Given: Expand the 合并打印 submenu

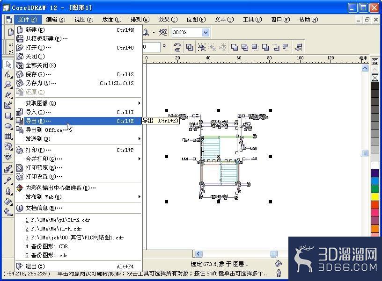Looking at the screenshot, I should click(79, 159).
